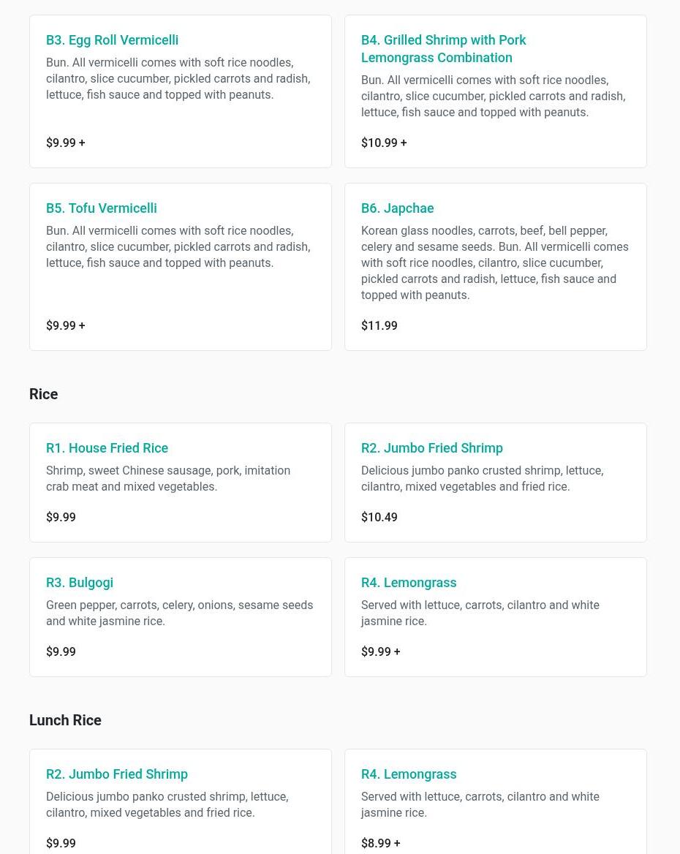Click the House Fried Rice $9.99 price

(61, 518)
